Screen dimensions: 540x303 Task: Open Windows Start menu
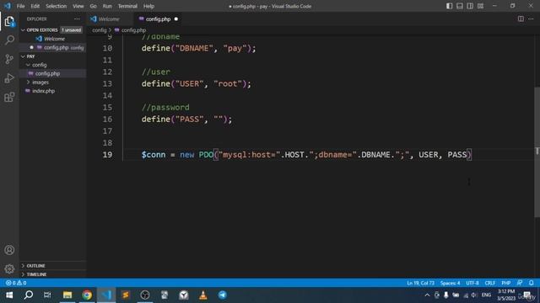[9, 295]
